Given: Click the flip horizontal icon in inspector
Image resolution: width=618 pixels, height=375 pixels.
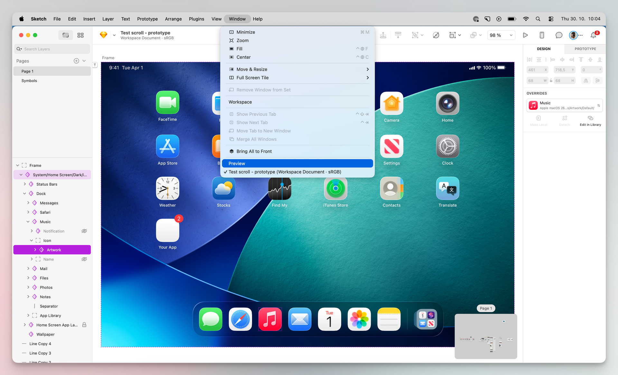Looking at the screenshot, I should click(586, 80).
